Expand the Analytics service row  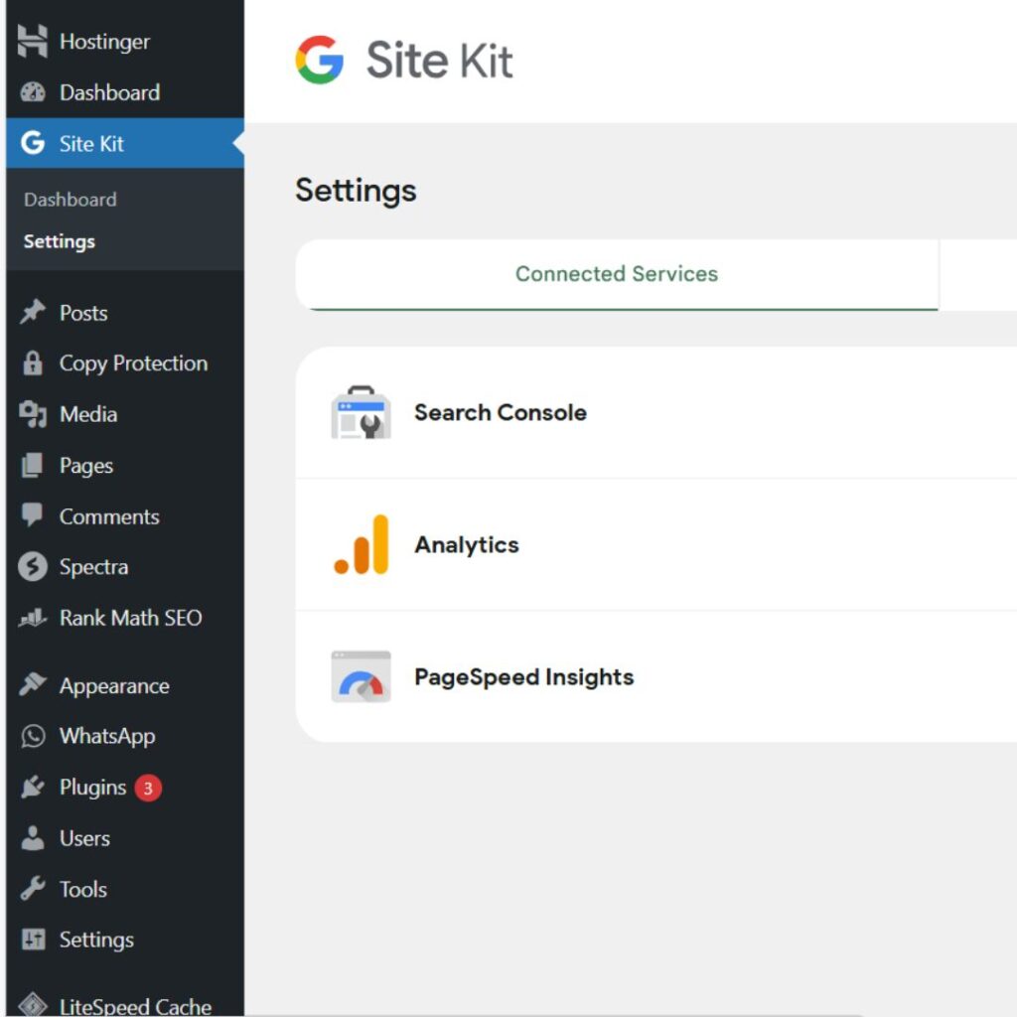click(x=656, y=545)
